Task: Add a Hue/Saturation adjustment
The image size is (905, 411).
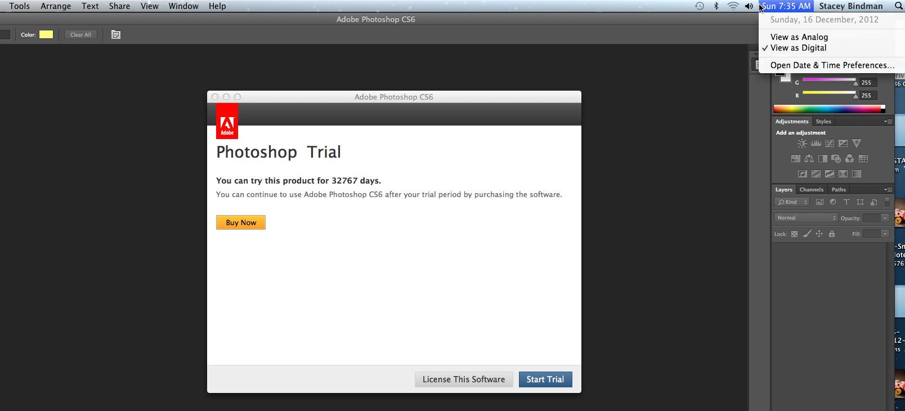Action: coord(796,159)
